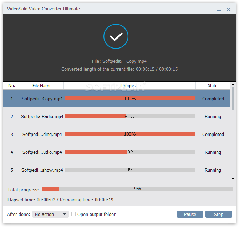The width and height of the screenshot is (239, 227).
Task: Click the Running state in row 5
Action: point(213,170)
